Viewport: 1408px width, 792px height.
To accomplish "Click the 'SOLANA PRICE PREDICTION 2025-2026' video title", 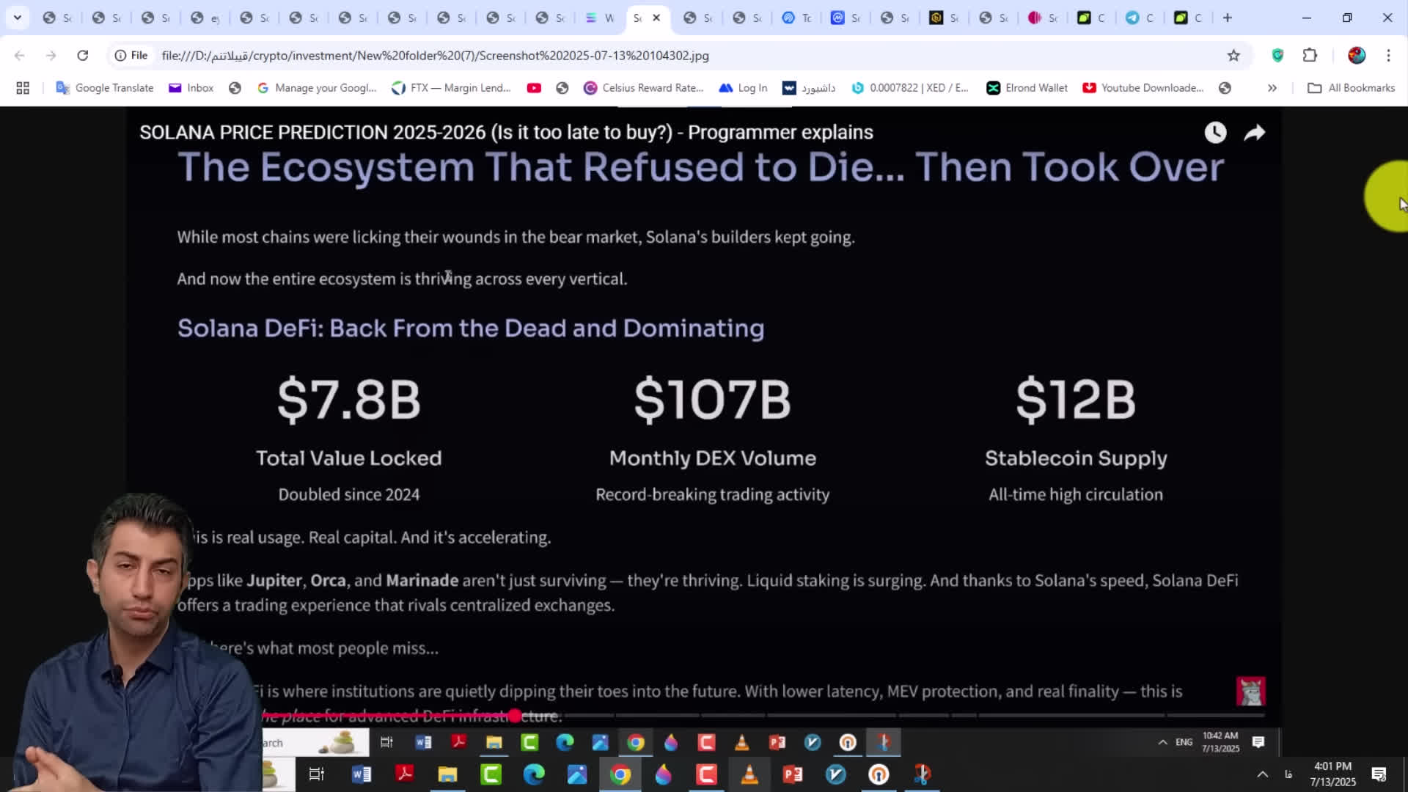I will [x=507, y=132].
